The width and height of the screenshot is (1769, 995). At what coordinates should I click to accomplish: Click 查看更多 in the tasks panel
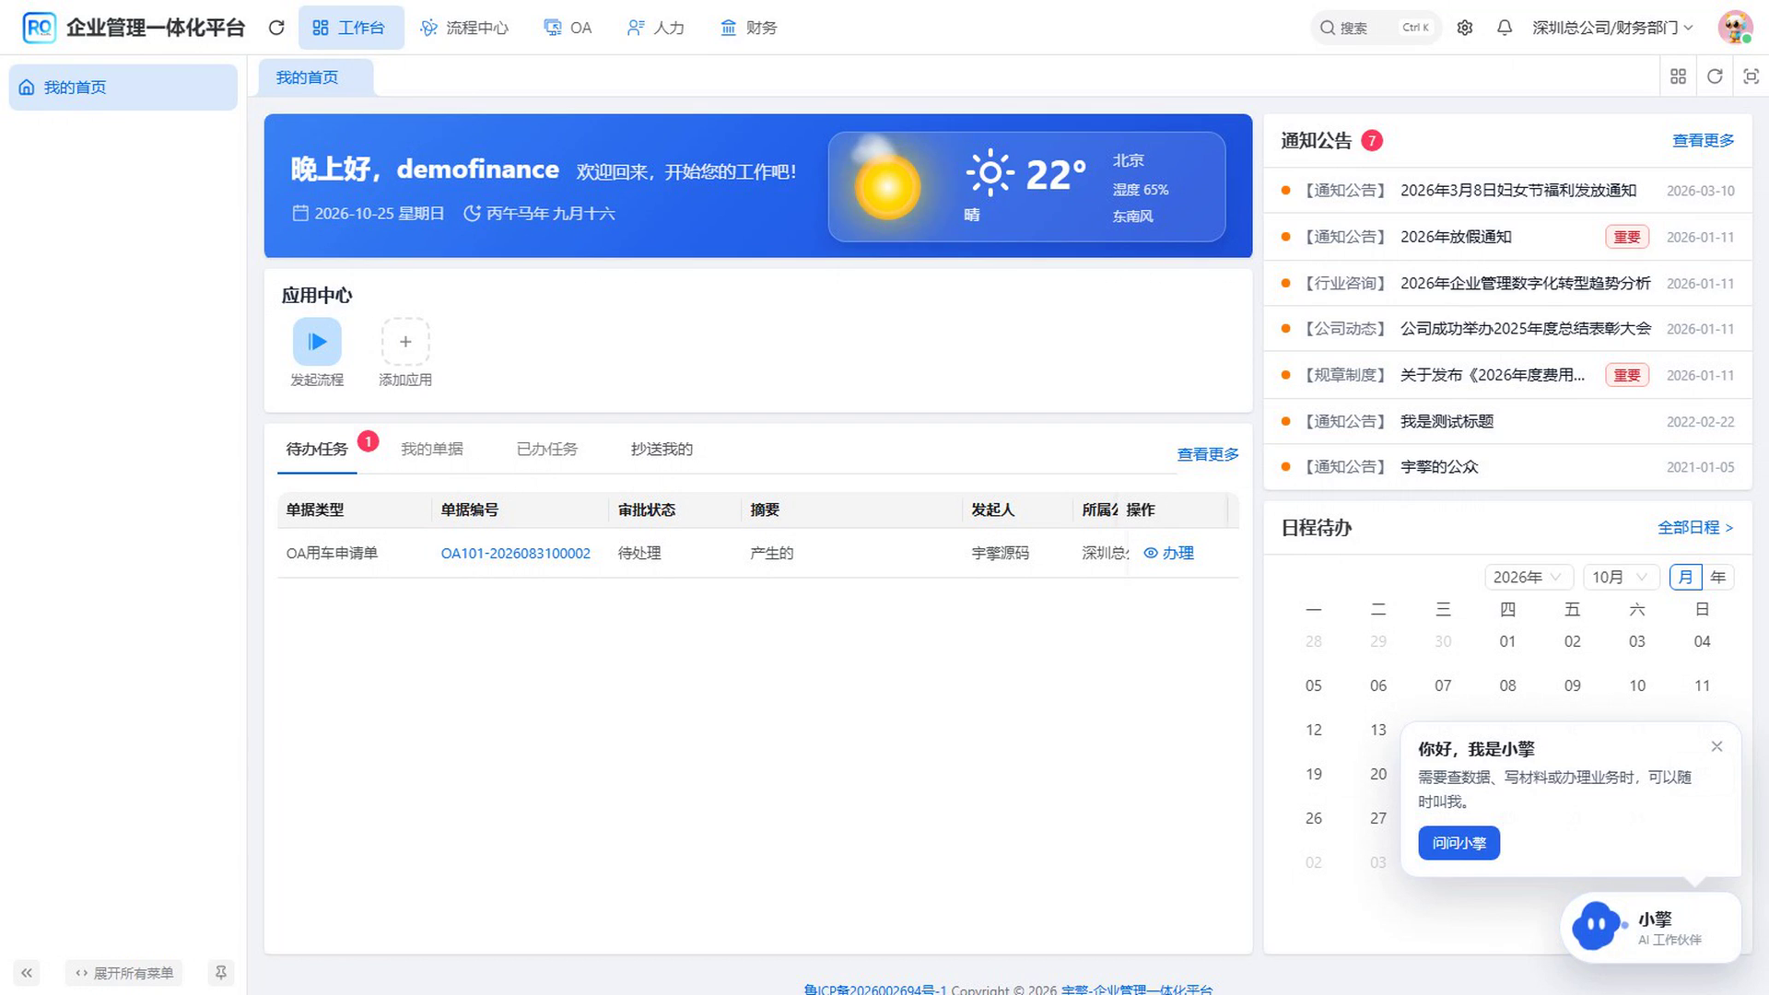[x=1208, y=454]
